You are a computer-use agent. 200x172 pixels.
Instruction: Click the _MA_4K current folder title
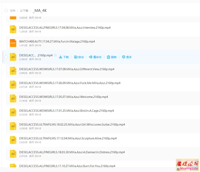40,10
